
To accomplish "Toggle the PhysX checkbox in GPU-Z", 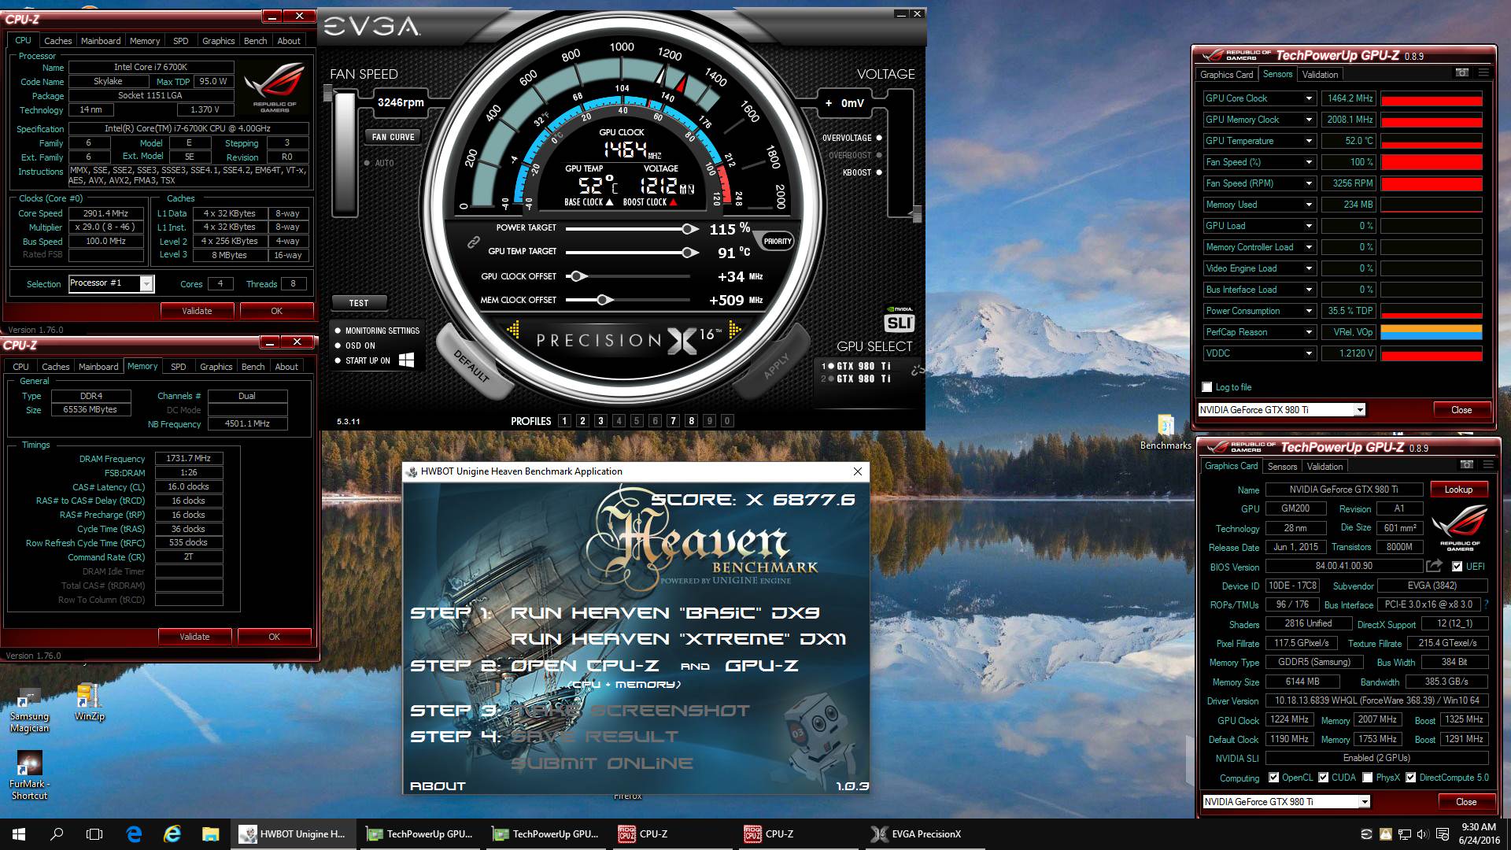I will tap(1368, 778).
